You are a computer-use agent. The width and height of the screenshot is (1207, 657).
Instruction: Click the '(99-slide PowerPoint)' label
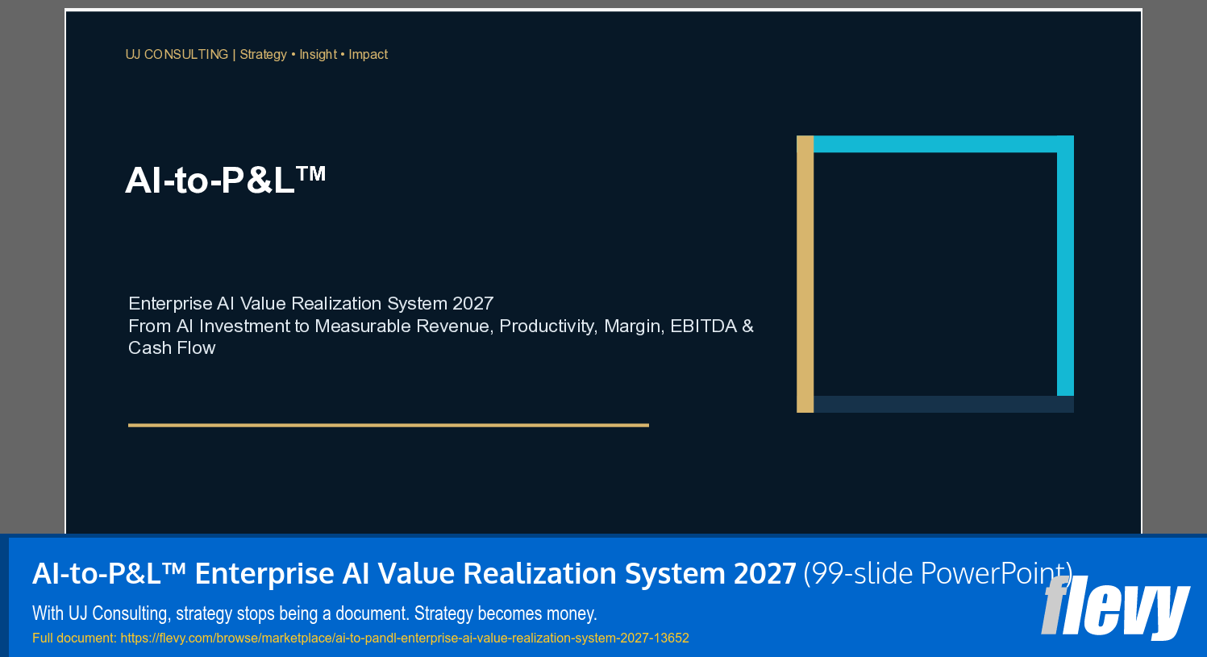[x=938, y=573]
